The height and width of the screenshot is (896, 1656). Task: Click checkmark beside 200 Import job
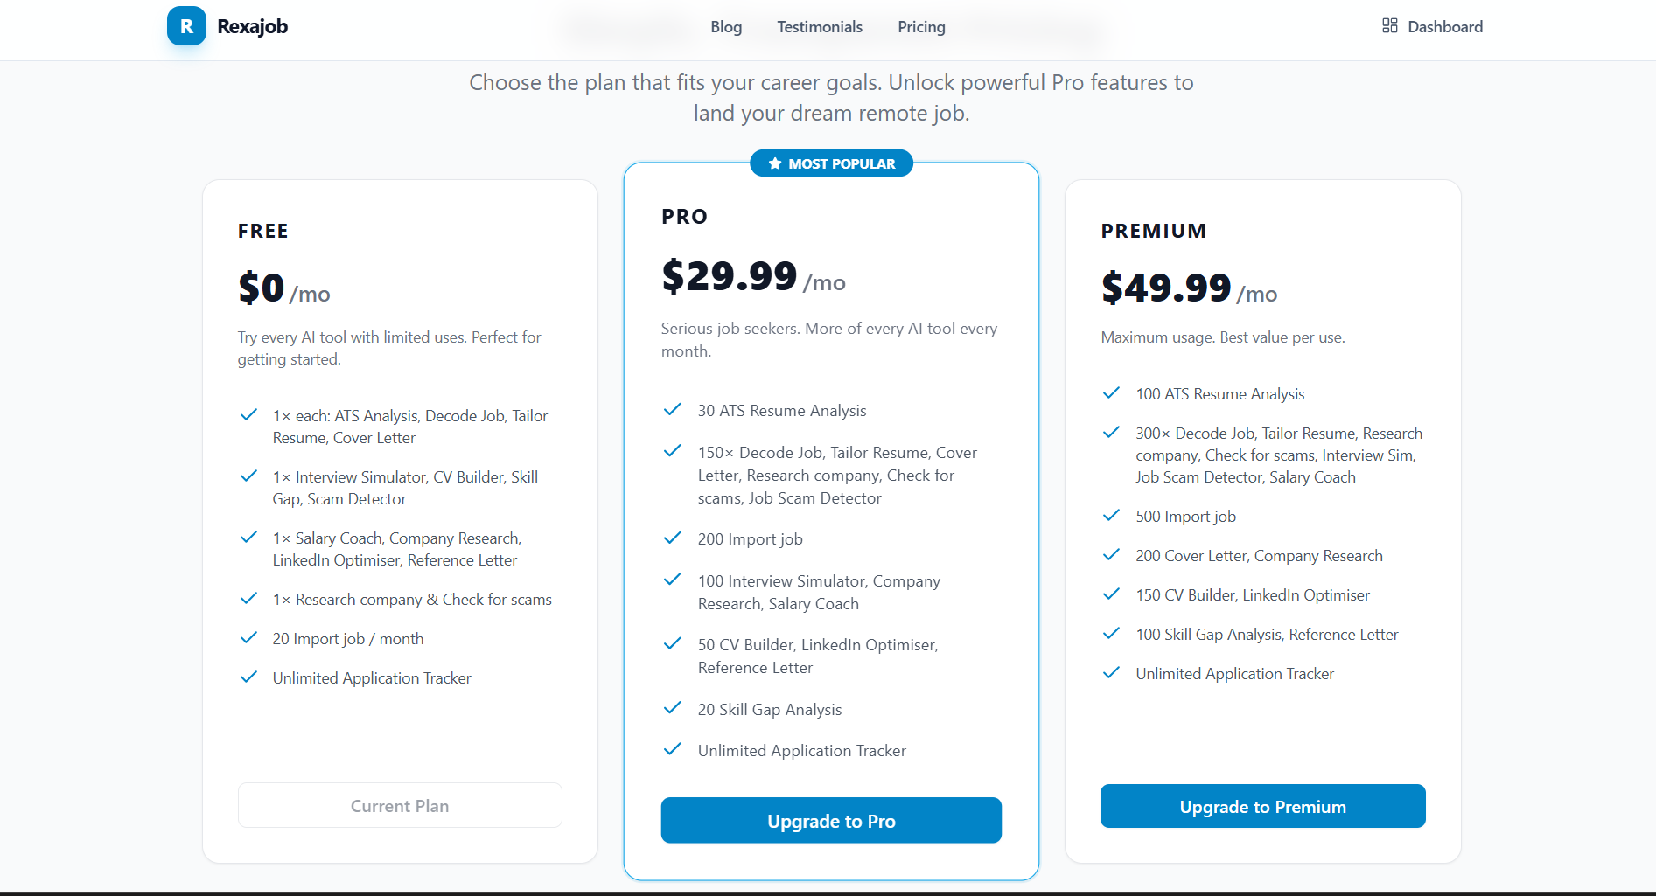tap(672, 538)
